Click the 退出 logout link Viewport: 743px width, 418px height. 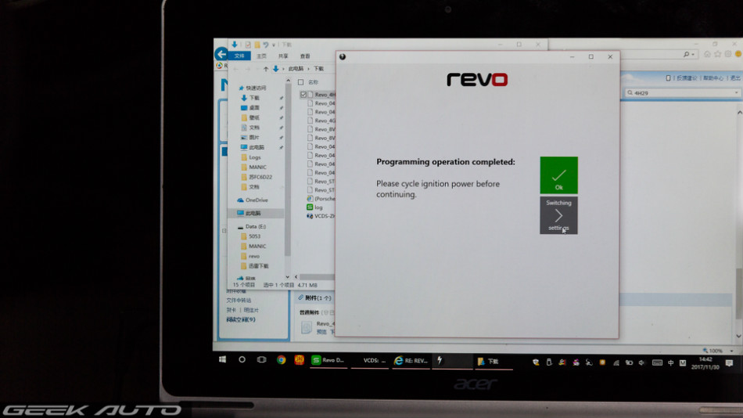tap(735, 77)
